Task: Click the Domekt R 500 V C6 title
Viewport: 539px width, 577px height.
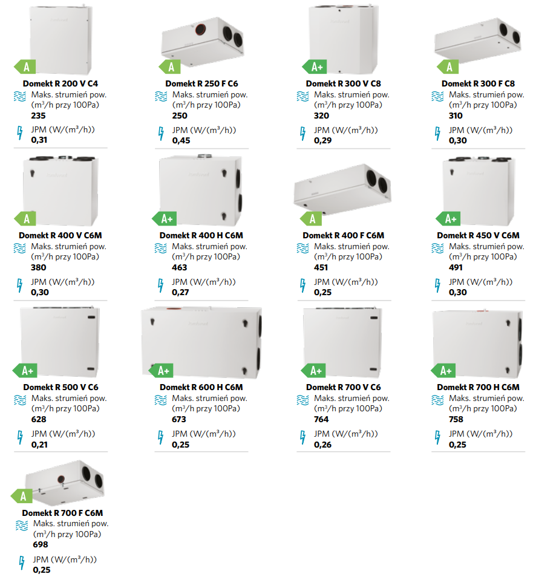Action: pyautogui.click(x=60, y=387)
